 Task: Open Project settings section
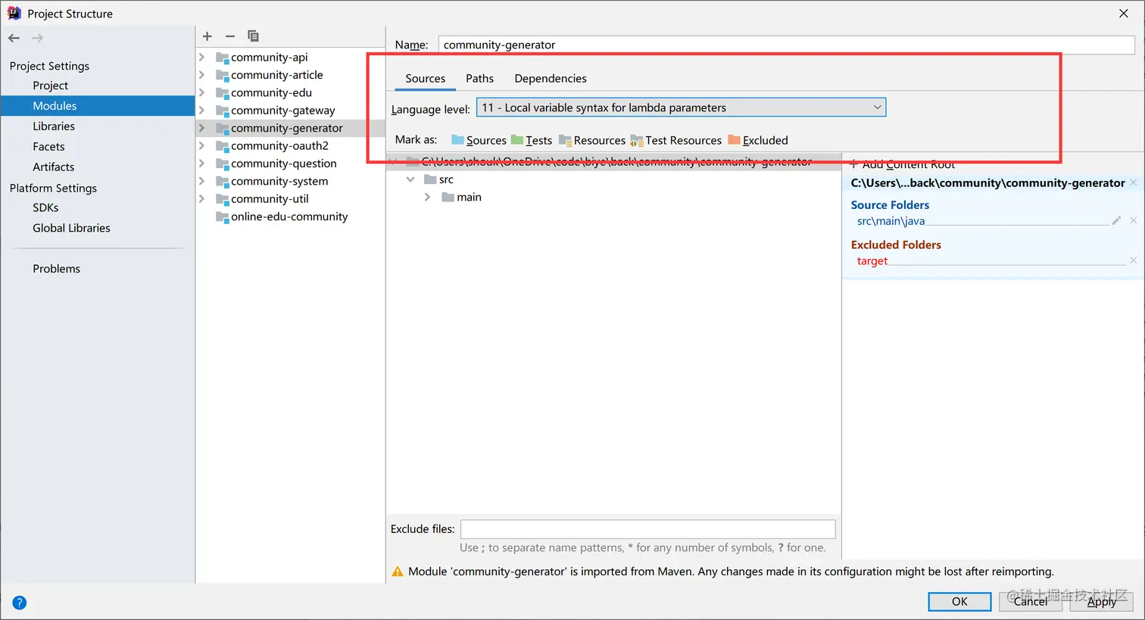51,86
